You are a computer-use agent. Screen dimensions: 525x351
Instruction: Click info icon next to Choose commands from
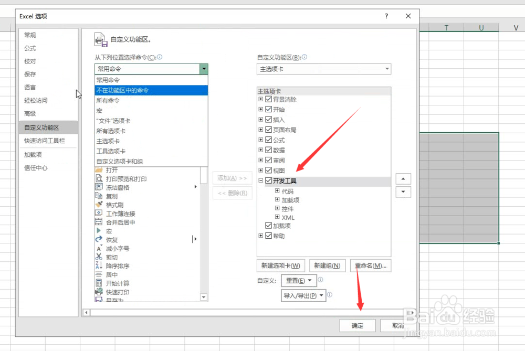point(160,57)
